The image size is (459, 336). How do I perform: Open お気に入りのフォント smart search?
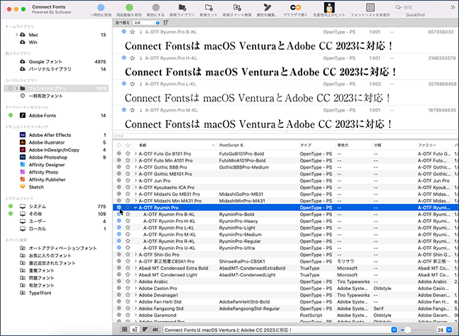pos(49,256)
